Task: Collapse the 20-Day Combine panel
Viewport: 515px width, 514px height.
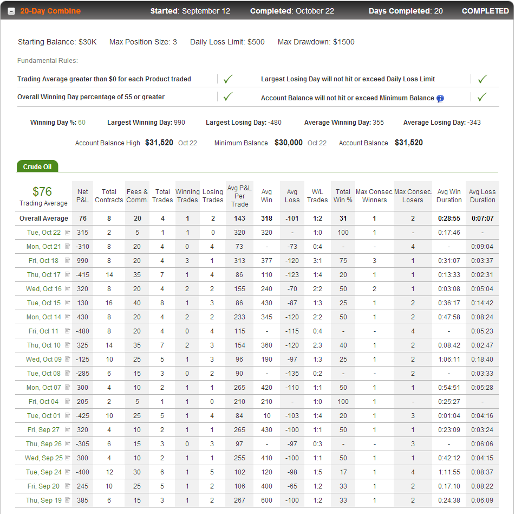Action: point(11,11)
